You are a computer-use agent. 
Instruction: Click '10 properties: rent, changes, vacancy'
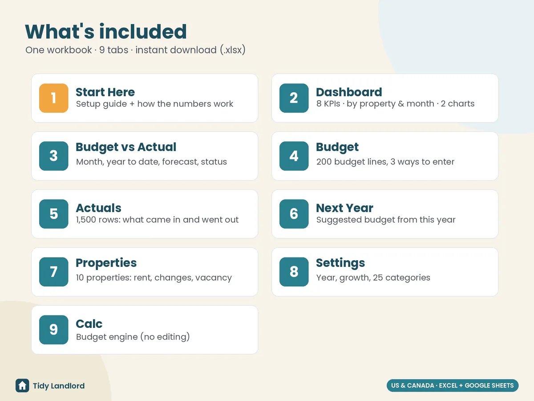pos(154,278)
